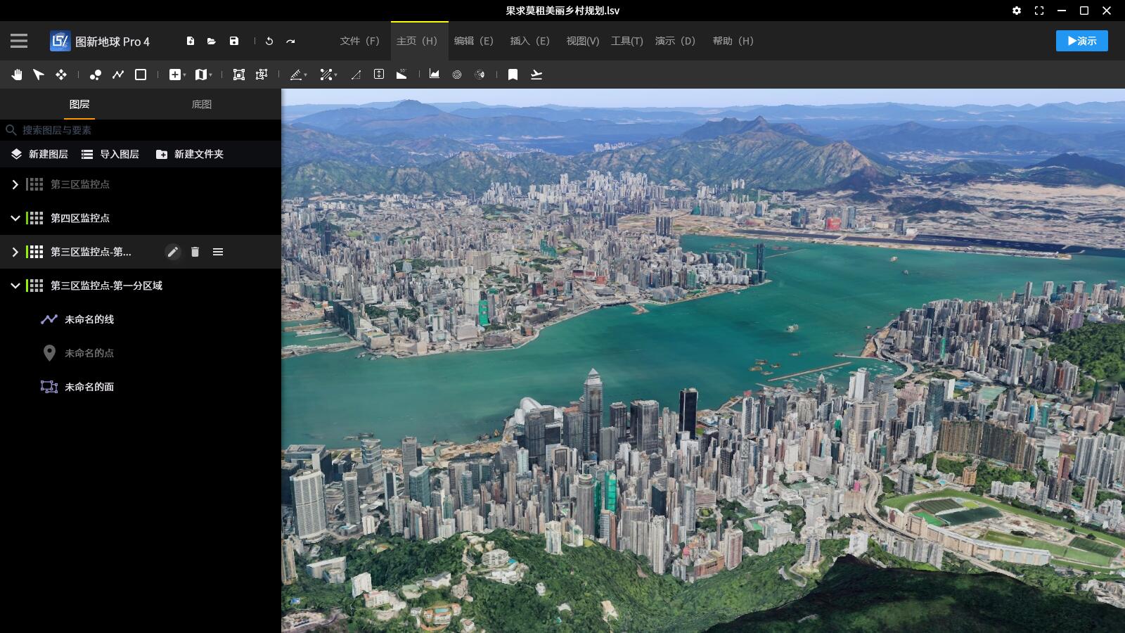
Task: Click the 30-degree slope analysis icon
Action: pos(401,74)
